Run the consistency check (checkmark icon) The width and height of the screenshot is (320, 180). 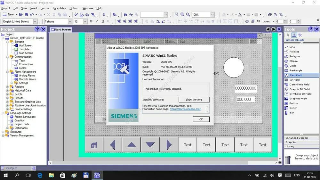click(x=76, y=14)
